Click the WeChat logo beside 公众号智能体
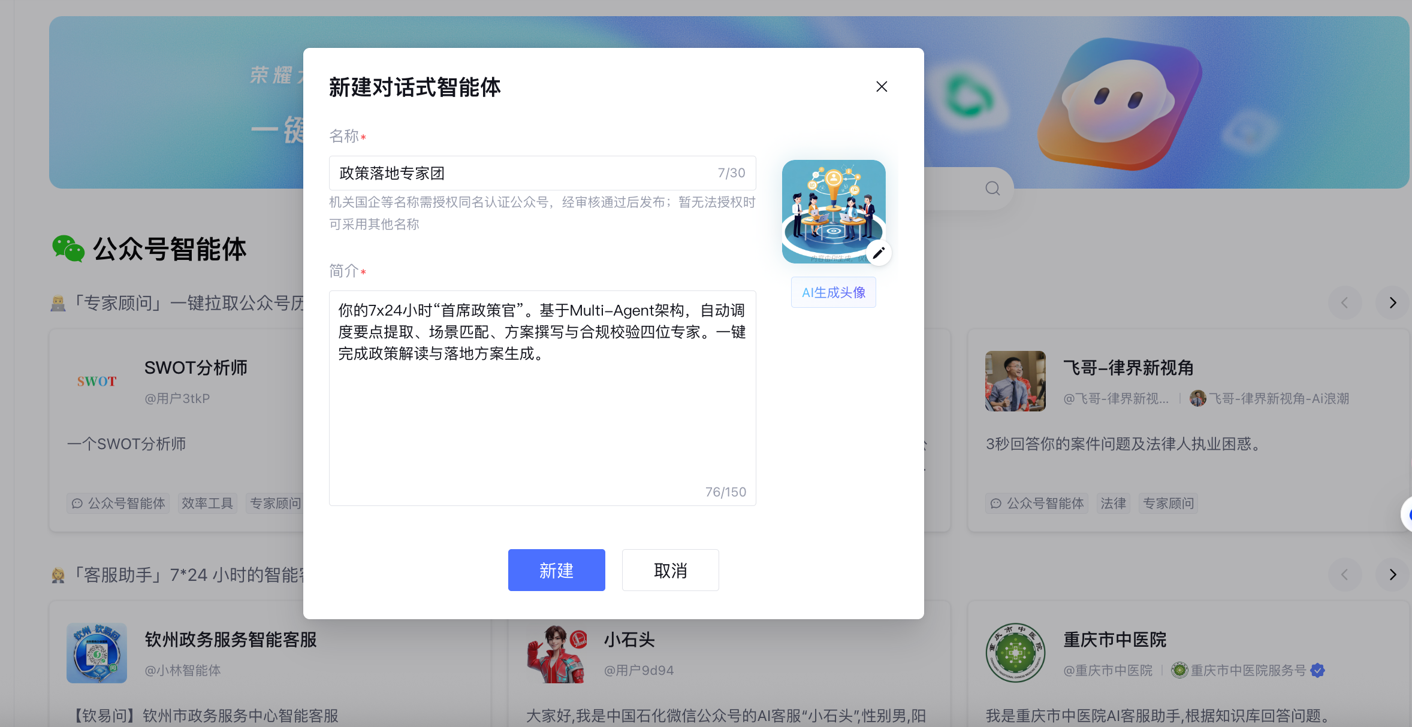Screen dimensions: 1412x727 (68, 249)
